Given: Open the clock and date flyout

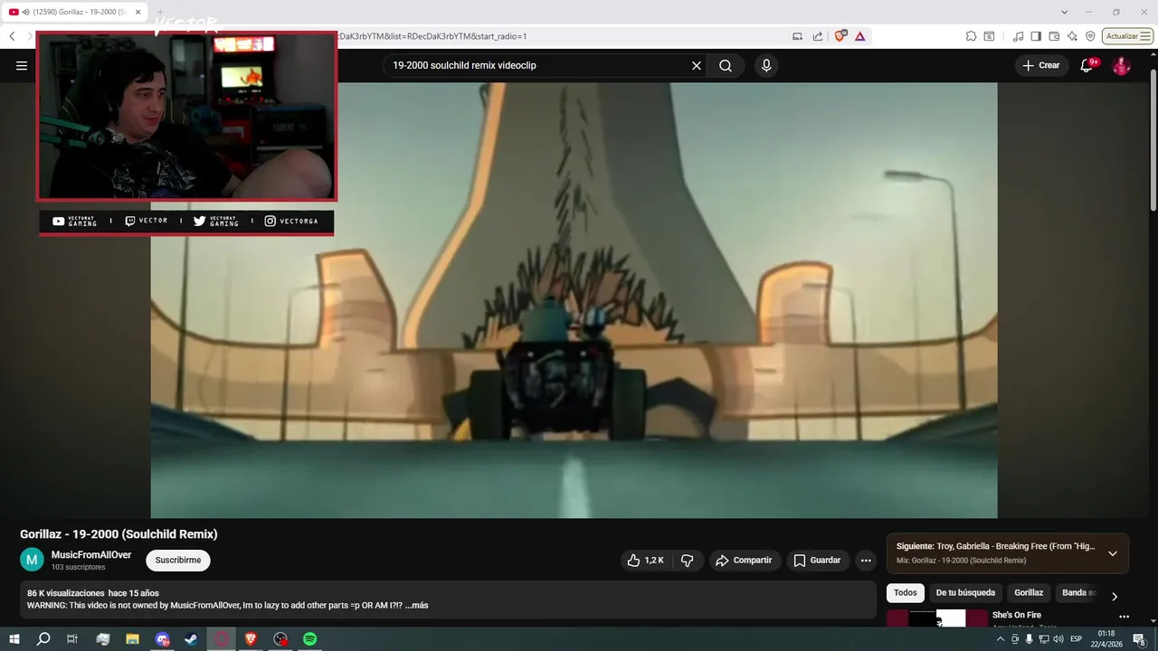Looking at the screenshot, I should click(1106, 639).
